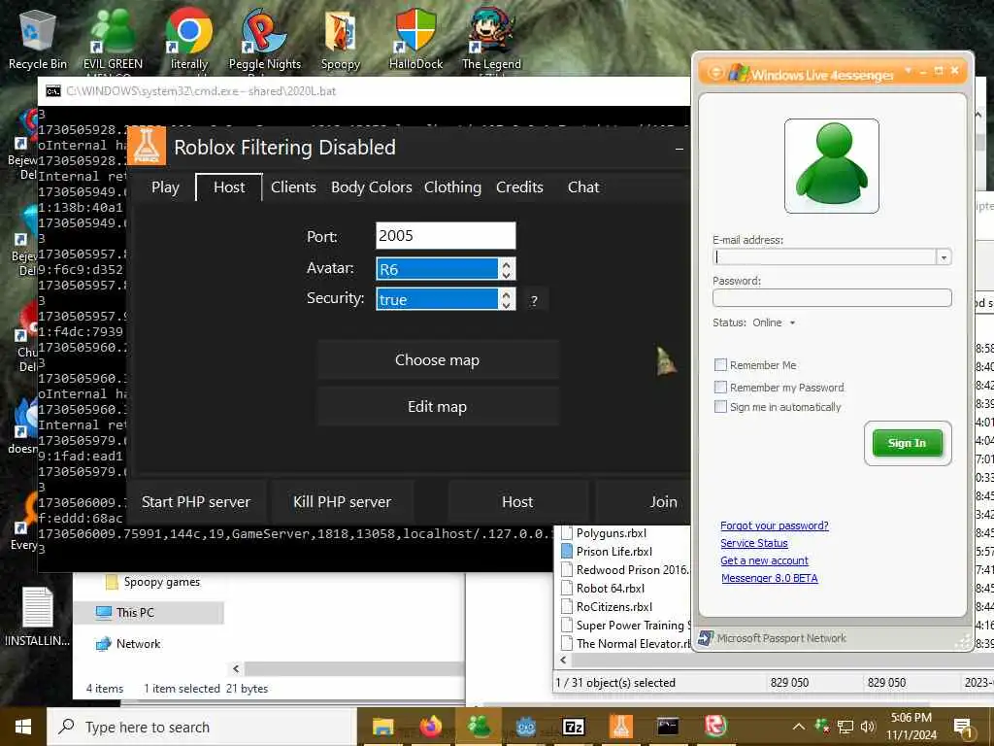Open File Explorer from the taskbar
Screen dimensions: 994x746
tap(382, 727)
